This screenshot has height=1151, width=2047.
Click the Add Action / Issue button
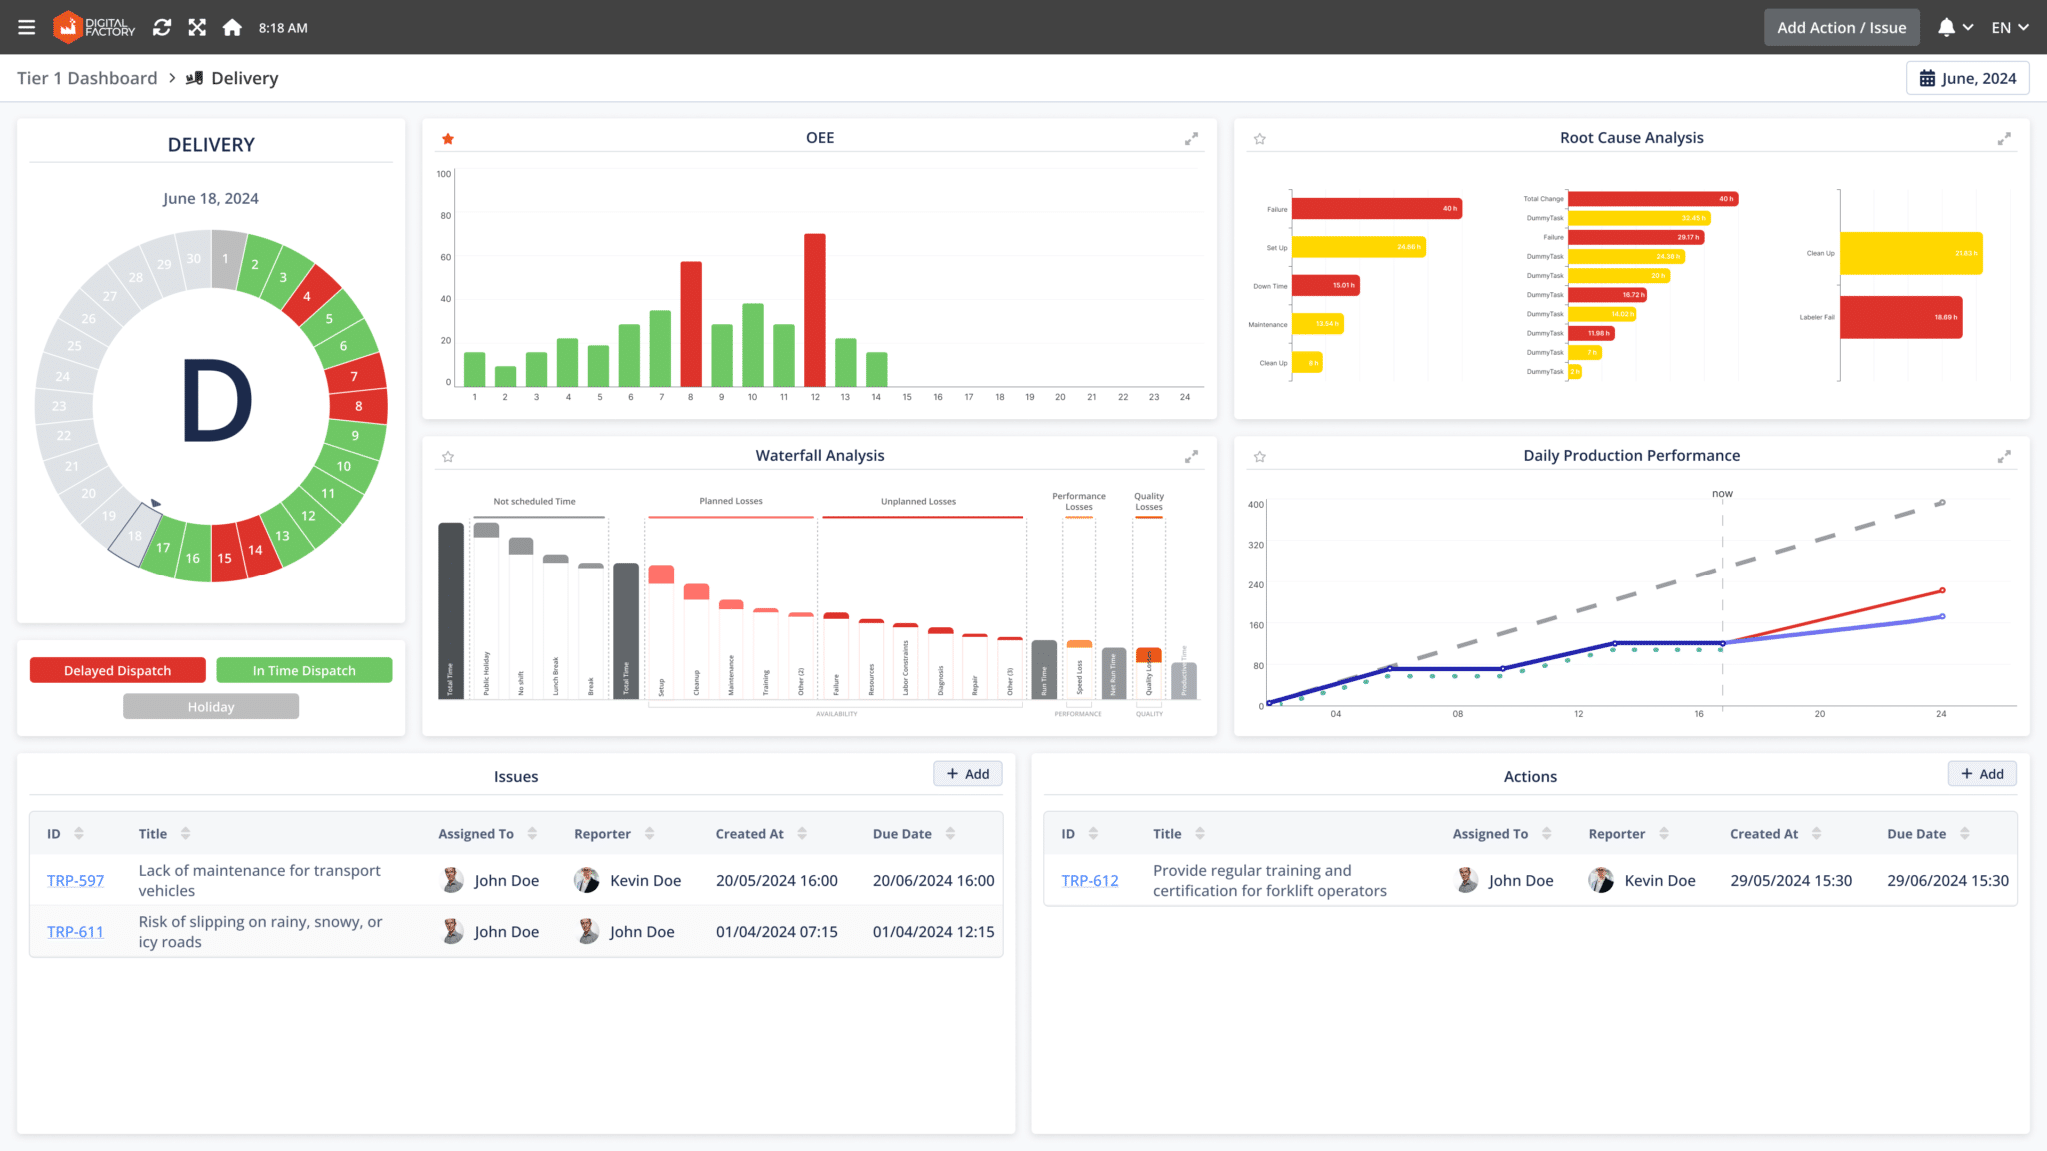(x=1841, y=27)
